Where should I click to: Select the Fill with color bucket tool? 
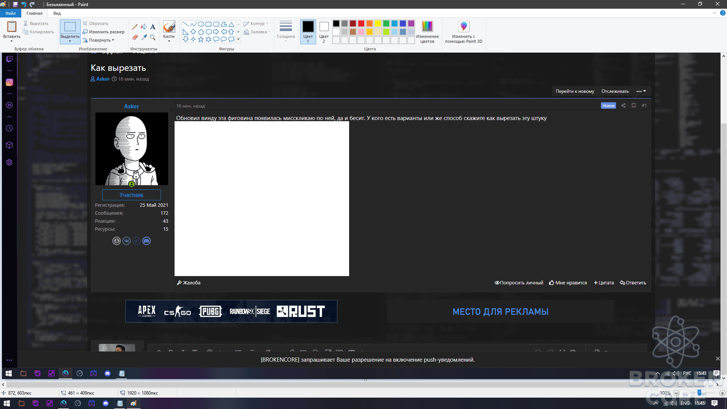click(144, 27)
